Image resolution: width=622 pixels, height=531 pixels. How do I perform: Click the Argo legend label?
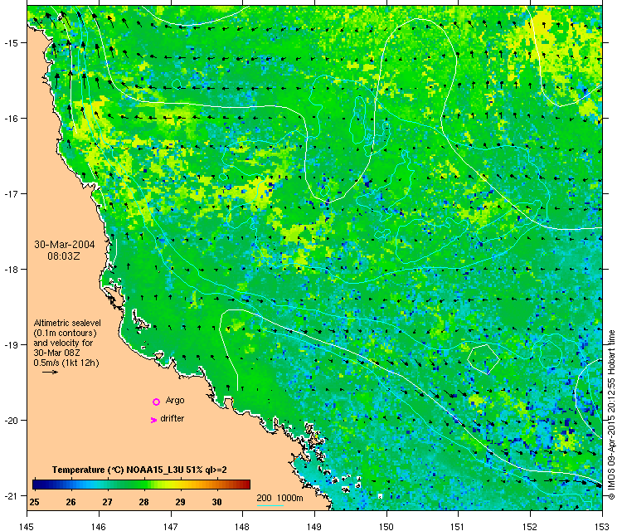(175, 401)
